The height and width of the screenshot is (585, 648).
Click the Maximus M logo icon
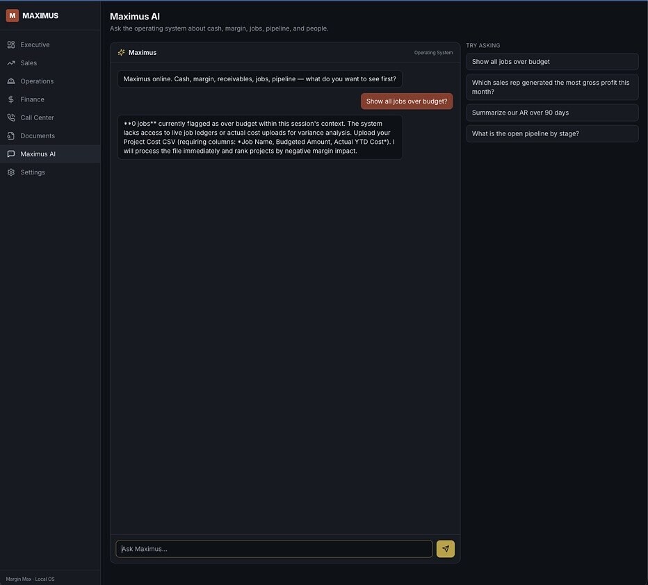(12, 16)
